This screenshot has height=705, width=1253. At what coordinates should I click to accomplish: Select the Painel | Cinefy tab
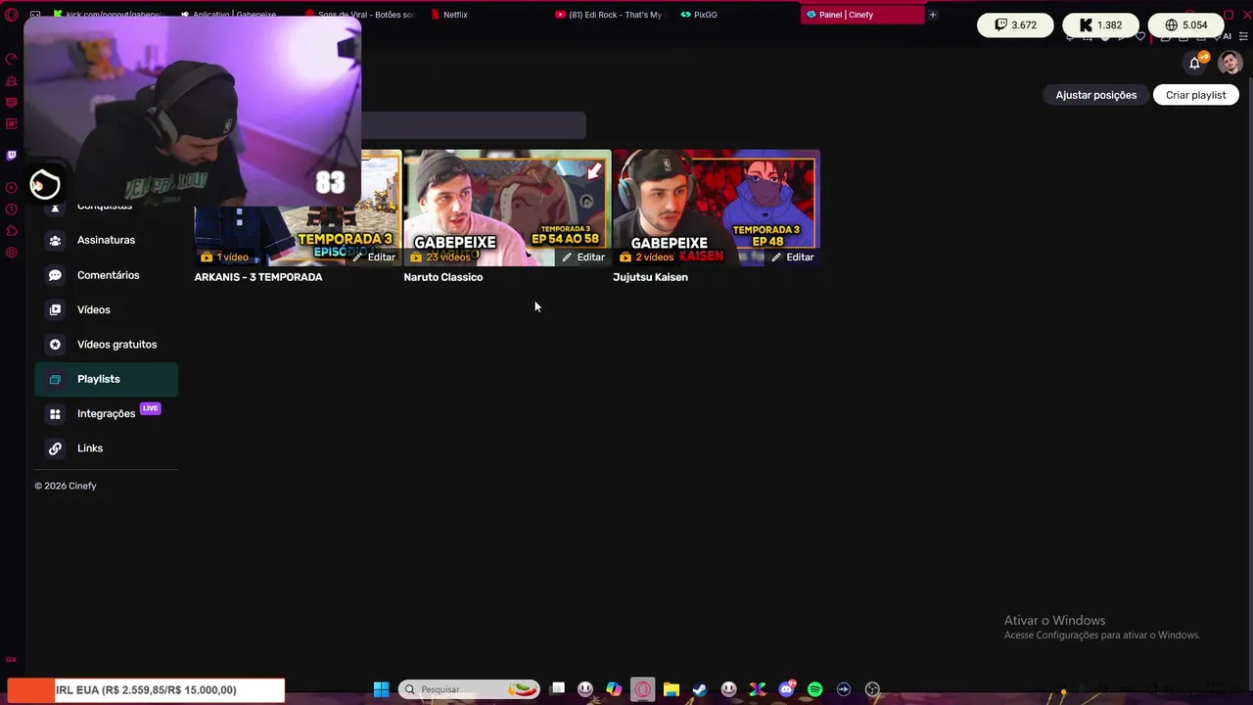[861, 15]
